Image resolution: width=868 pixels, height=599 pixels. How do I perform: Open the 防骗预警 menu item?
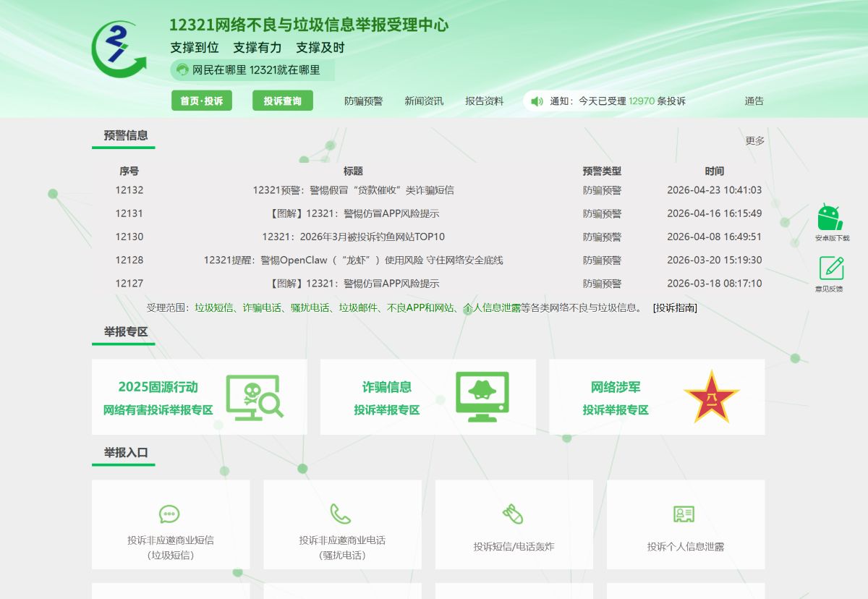pyautogui.click(x=365, y=101)
